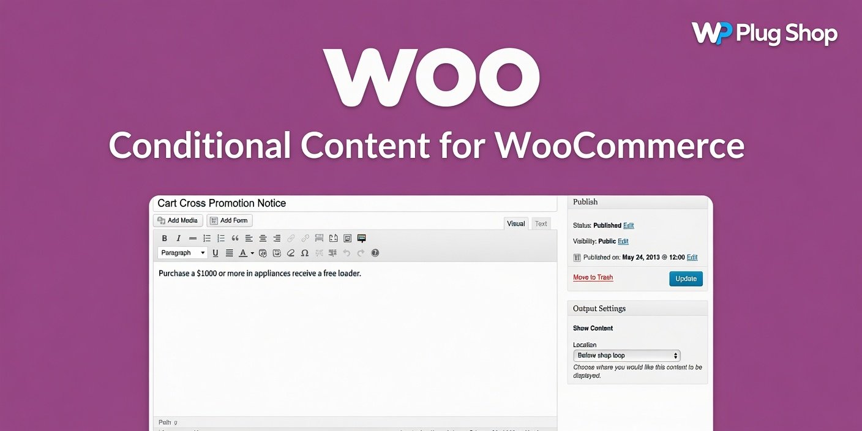Click the paste as plain text icon
The height and width of the screenshot is (431, 862).
(263, 253)
